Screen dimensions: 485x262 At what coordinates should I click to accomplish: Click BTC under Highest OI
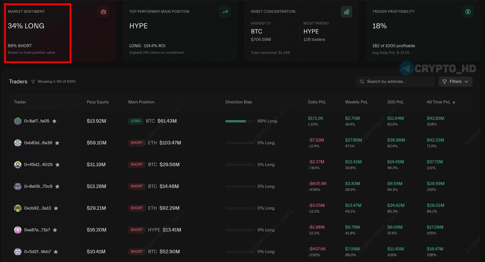pyautogui.click(x=257, y=31)
